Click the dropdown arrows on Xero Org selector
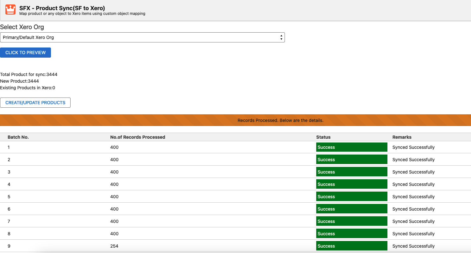 point(281,37)
